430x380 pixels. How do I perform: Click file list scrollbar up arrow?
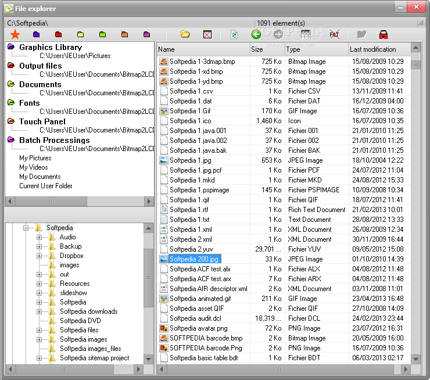[415, 48]
